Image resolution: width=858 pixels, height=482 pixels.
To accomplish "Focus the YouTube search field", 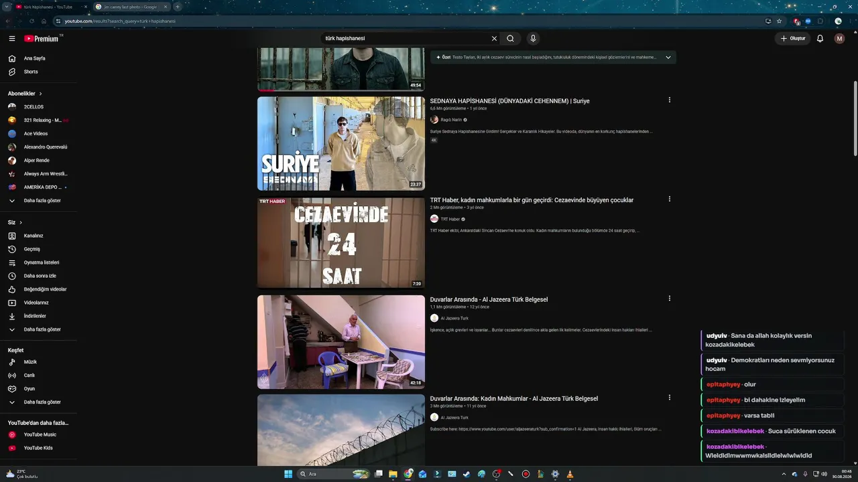I will (x=406, y=39).
